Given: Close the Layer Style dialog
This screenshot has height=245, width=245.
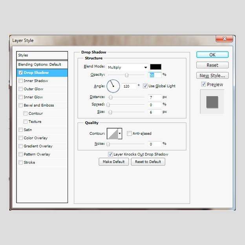Looking at the screenshot, I should (x=225, y=39).
